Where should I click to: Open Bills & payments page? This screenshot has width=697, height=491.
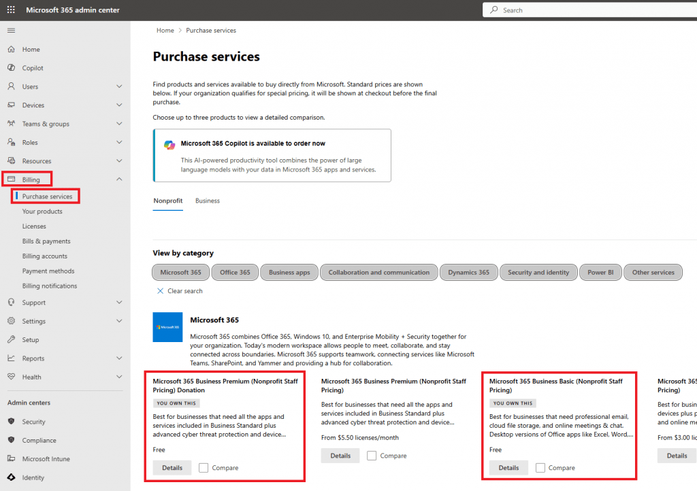click(x=46, y=241)
